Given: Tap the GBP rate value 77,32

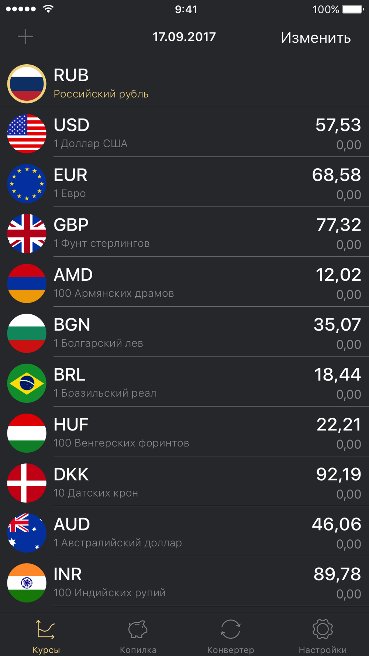Looking at the screenshot, I should (x=338, y=225).
